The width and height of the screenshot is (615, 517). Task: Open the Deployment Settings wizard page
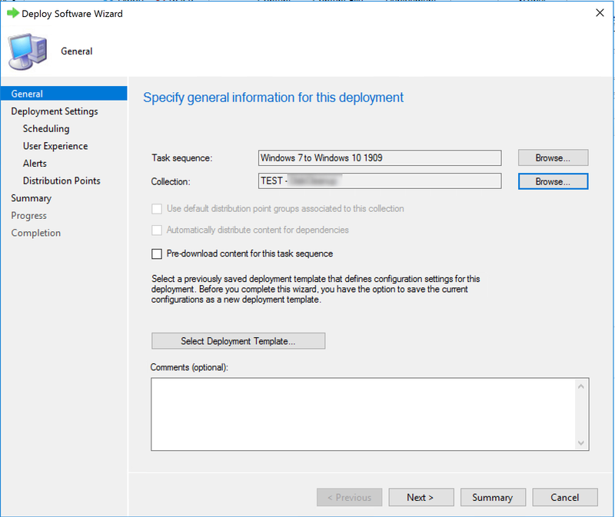coord(55,111)
